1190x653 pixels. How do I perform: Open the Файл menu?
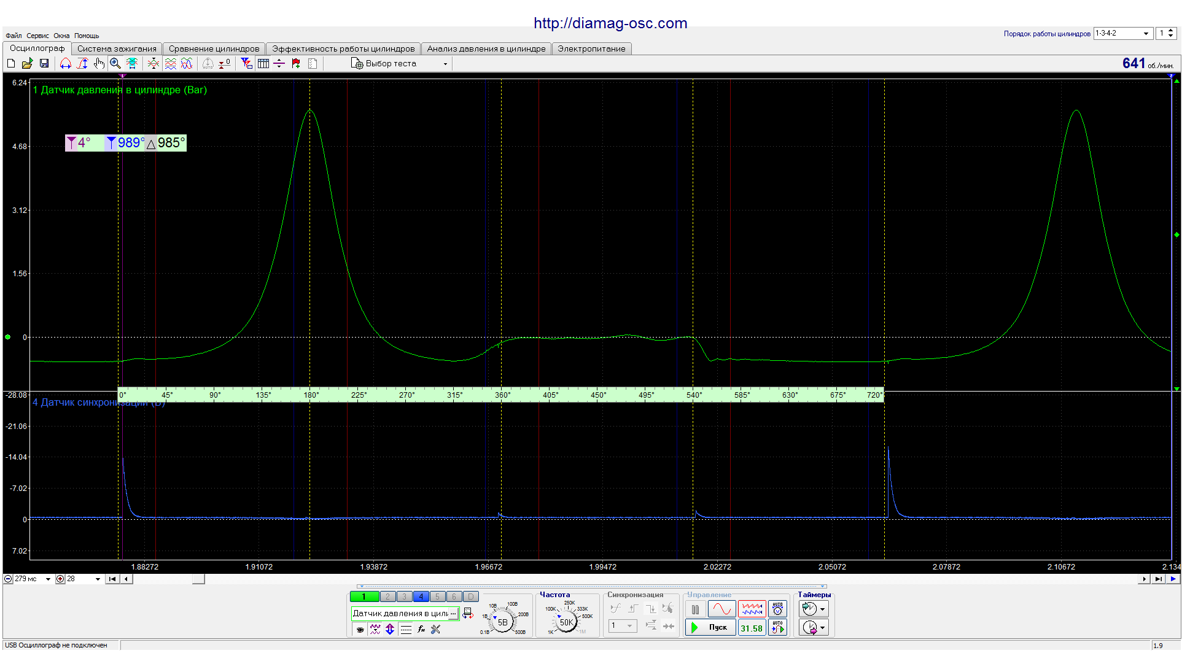(x=14, y=36)
